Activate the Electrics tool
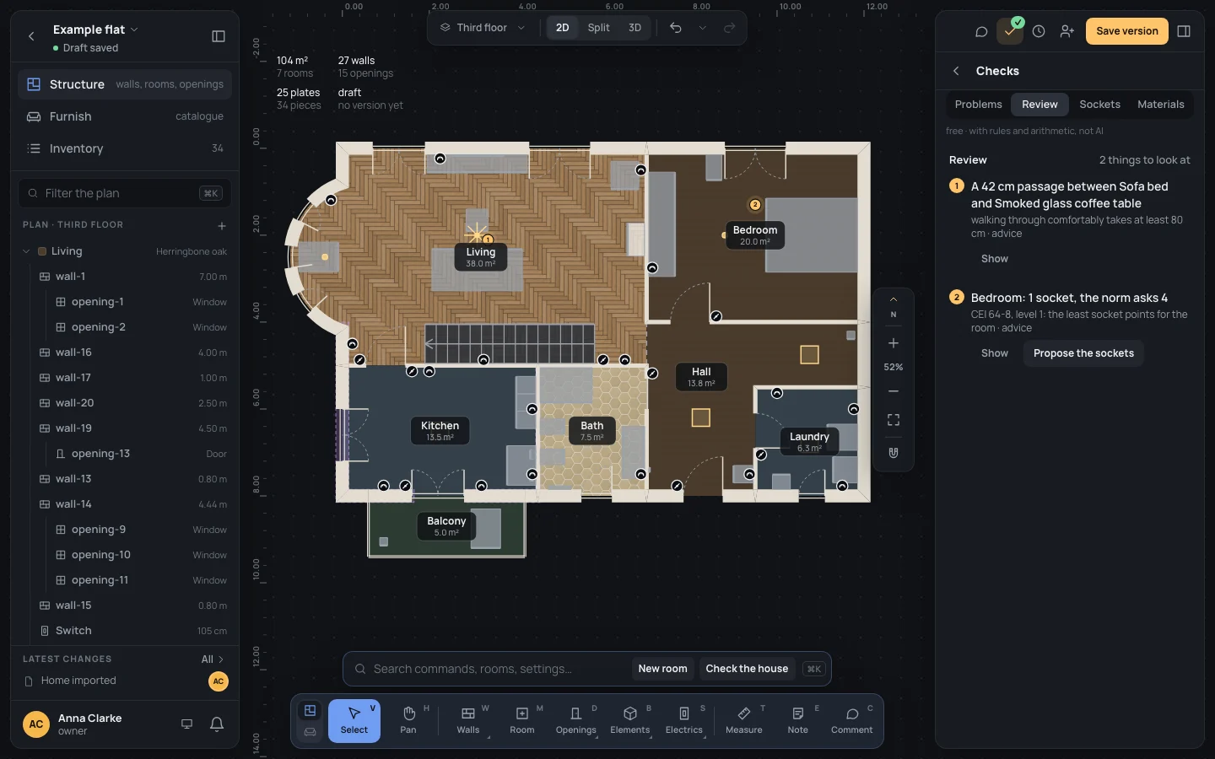This screenshot has width=1215, height=759. [x=683, y=720]
